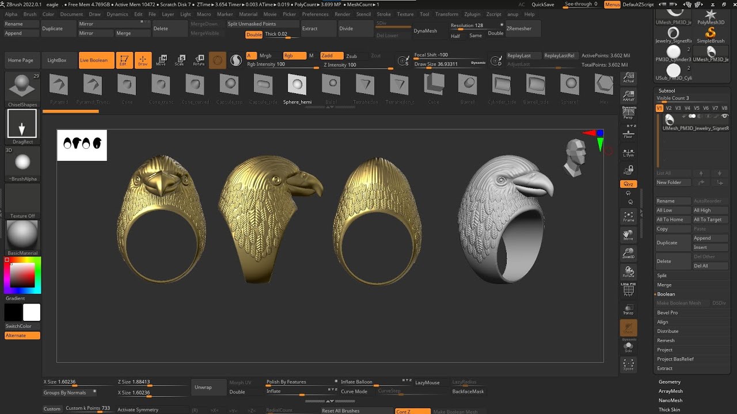737x414 pixels.
Task: Click the Zoom3D navigation icon
Action: (x=628, y=254)
